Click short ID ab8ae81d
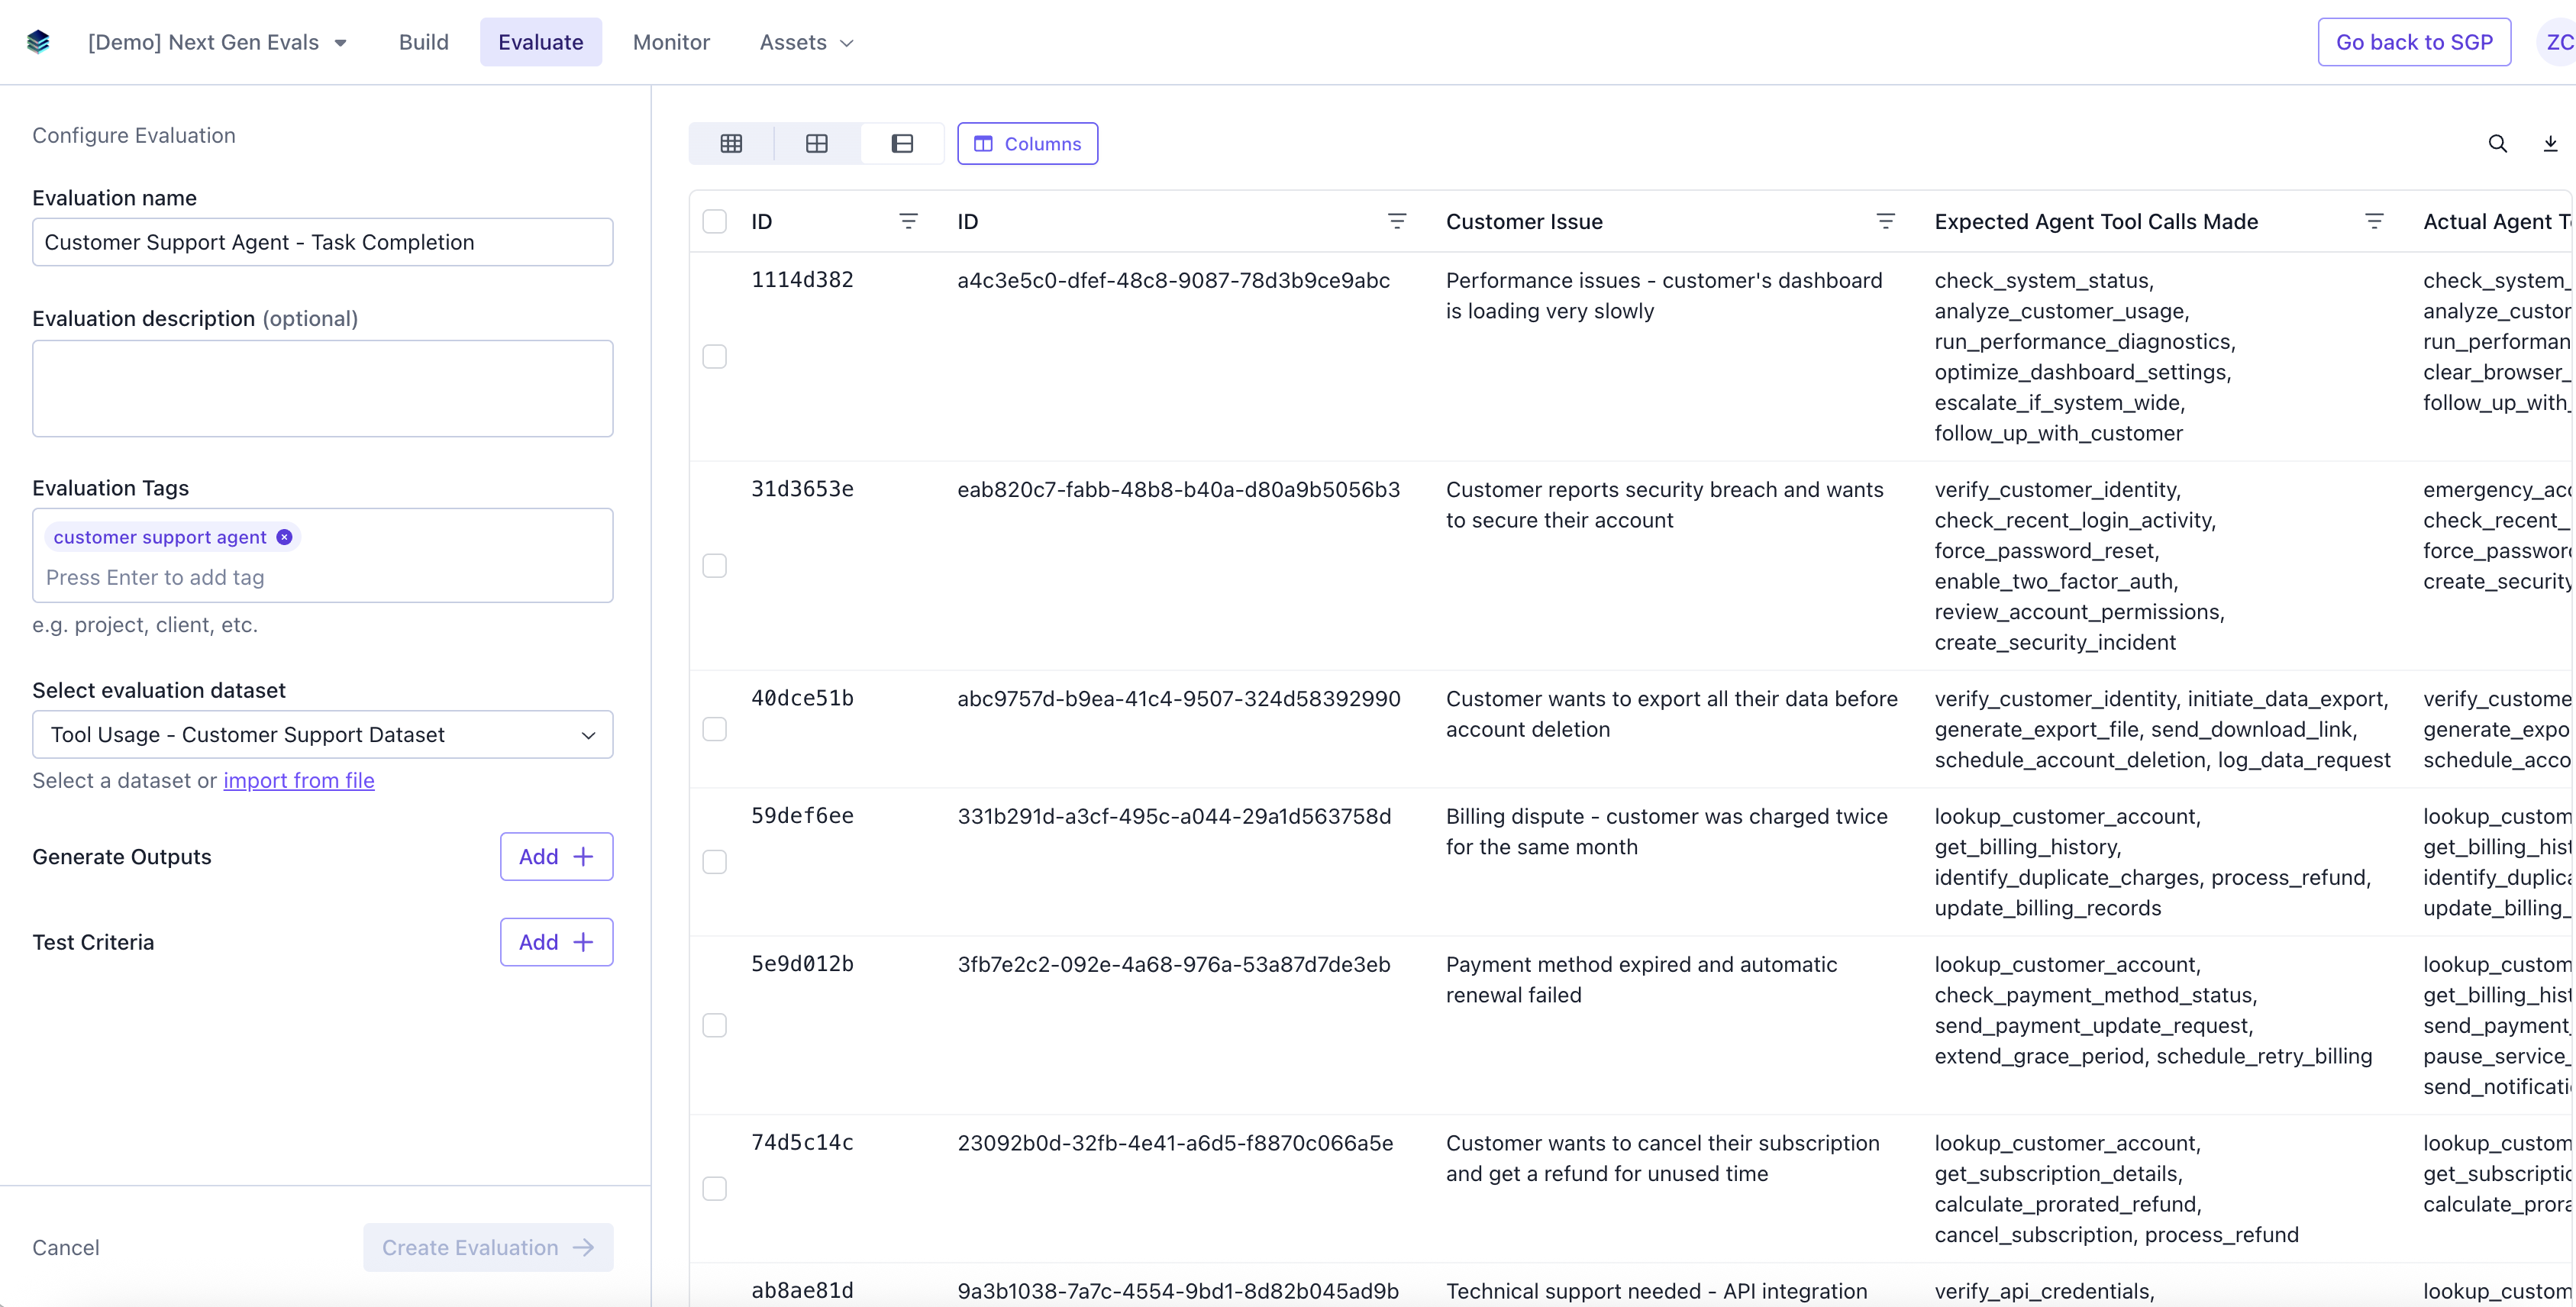Image resolution: width=2576 pixels, height=1307 pixels. click(x=802, y=1290)
